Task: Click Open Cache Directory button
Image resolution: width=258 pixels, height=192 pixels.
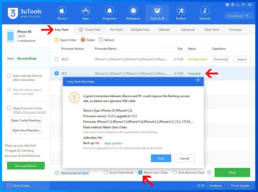Action: pyautogui.click(x=26, y=120)
